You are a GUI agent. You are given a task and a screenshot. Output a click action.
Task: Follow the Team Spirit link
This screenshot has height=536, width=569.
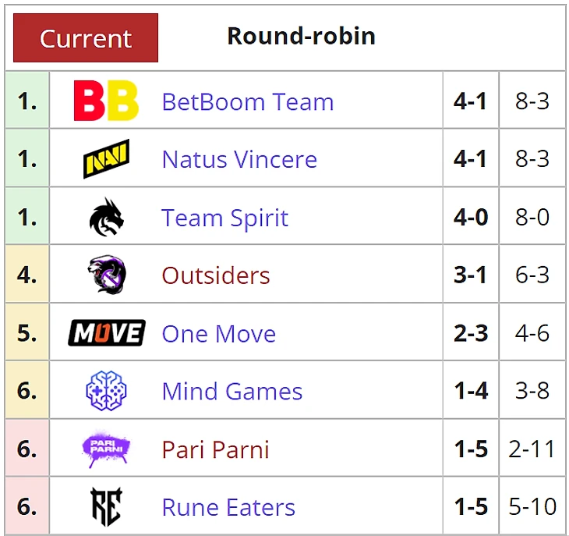coord(224,218)
